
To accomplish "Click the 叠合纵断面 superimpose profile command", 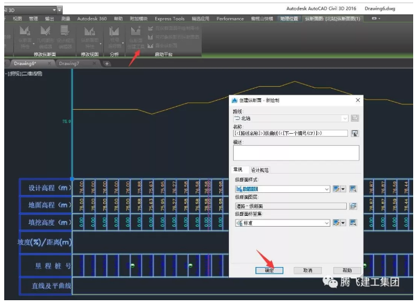I will [162, 46].
